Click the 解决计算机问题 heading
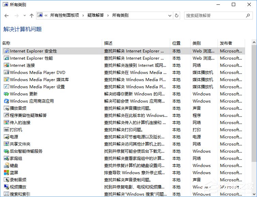This screenshot has width=257, height=197. pyautogui.click(x=22, y=29)
